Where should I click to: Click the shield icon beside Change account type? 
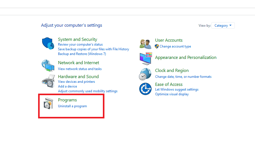pos(157,46)
